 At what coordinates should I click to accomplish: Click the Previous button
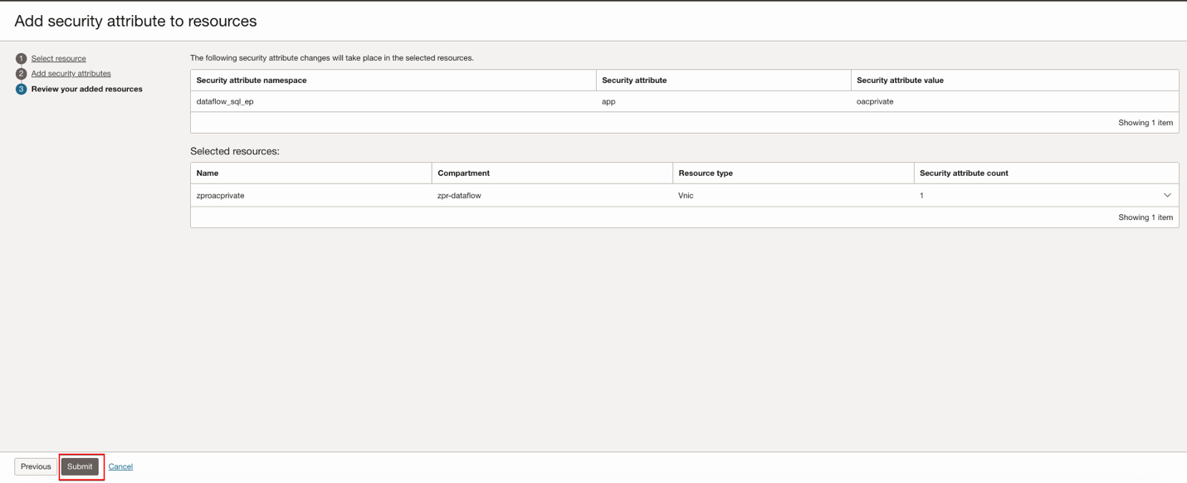[x=36, y=466]
